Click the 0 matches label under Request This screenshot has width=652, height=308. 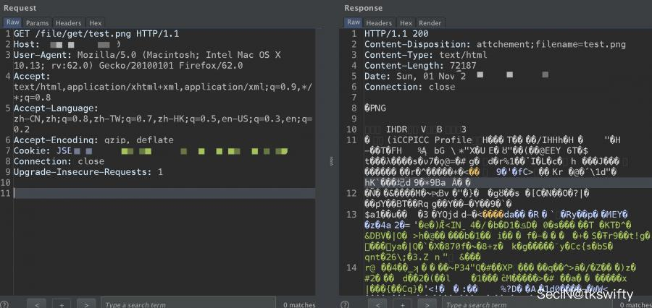pos(299,305)
